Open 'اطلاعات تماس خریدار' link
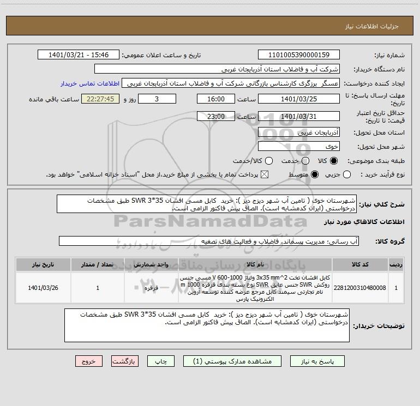 90,83
